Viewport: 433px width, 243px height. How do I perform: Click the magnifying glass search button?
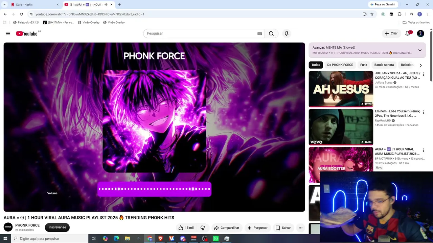pyautogui.click(x=271, y=33)
